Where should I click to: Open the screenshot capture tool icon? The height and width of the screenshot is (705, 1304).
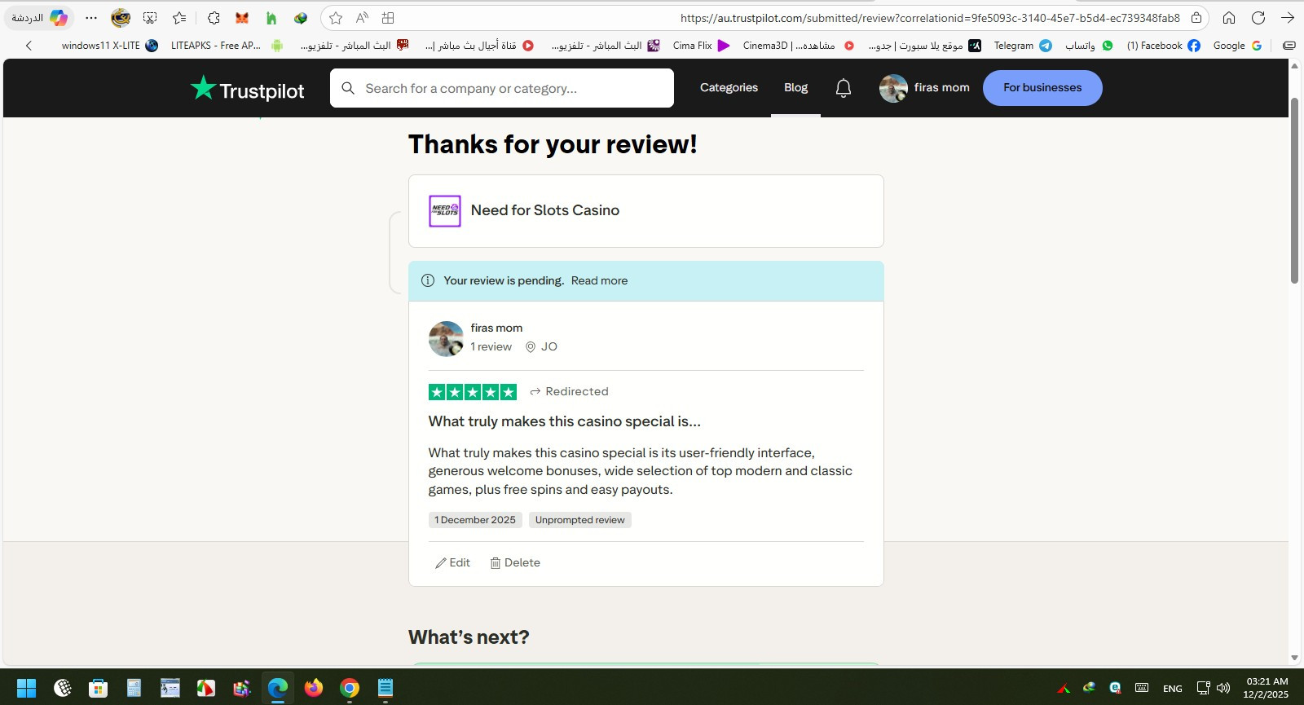click(x=150, y=18)
